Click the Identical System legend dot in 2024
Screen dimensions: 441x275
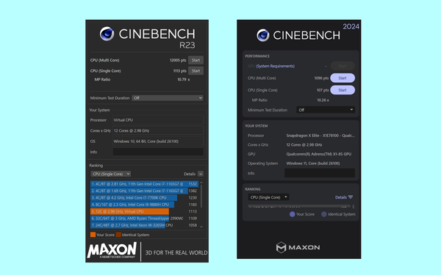(x=324, y=214)
